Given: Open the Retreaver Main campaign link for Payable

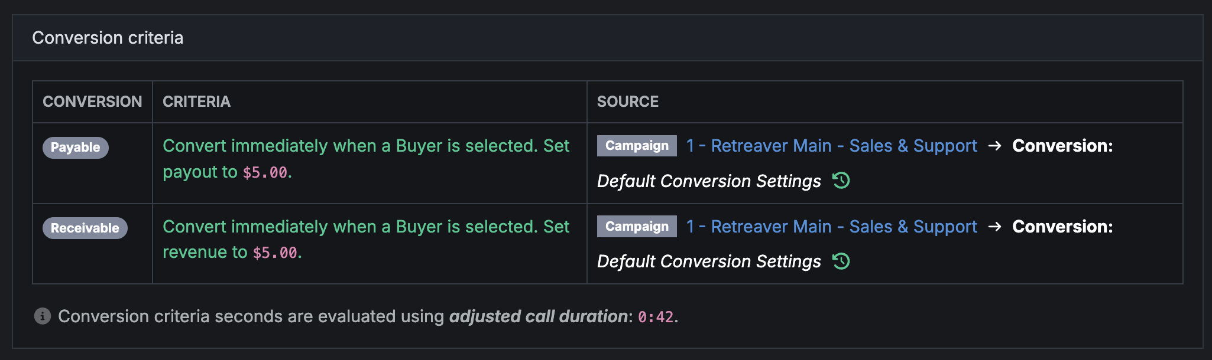Looking at the screenshot, I should point(831,146).
